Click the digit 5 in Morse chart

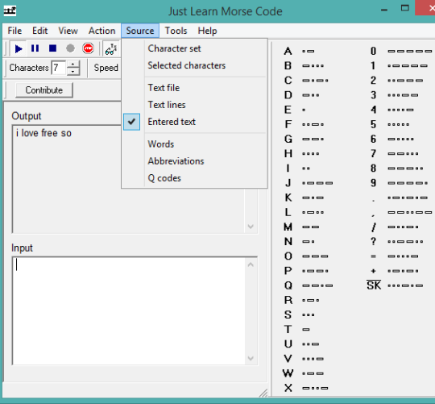tap(374, 124)
